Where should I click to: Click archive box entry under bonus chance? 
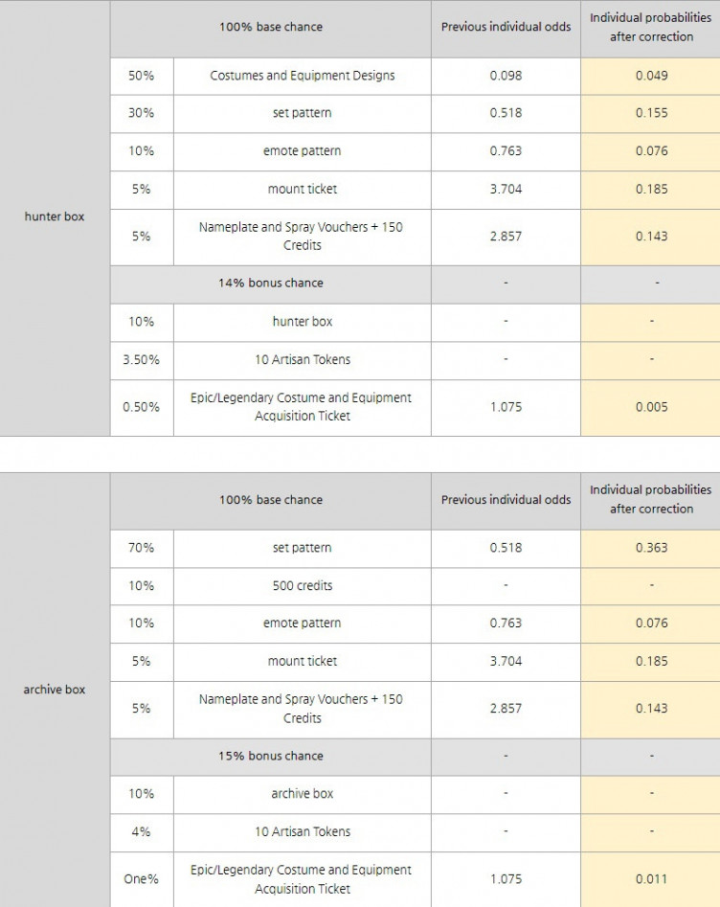coord(302,794)
